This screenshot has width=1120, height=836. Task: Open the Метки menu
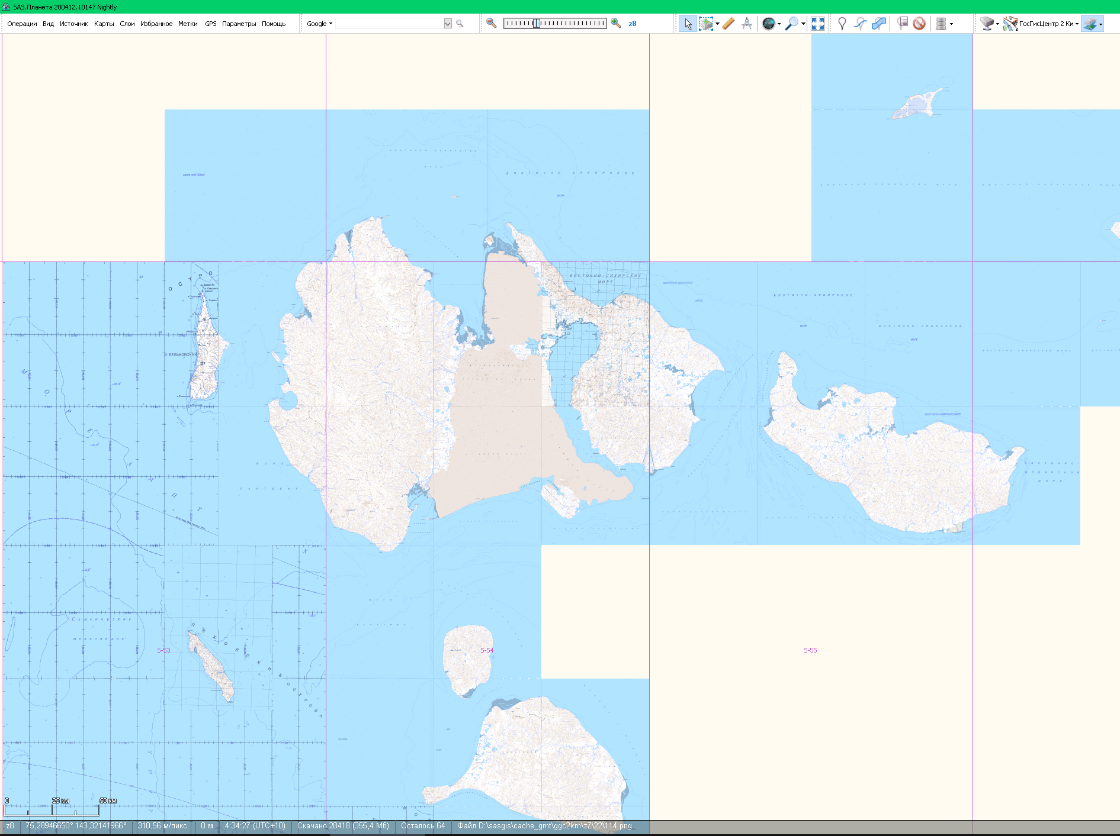tap(188, 24)
